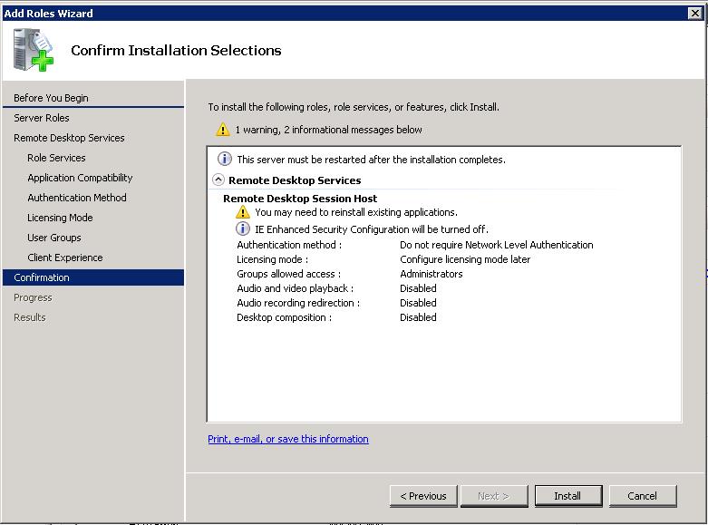This screenshot has width=708, height=525.
Task: Open the Server Roles step
Action: click(x=42, y=118)
